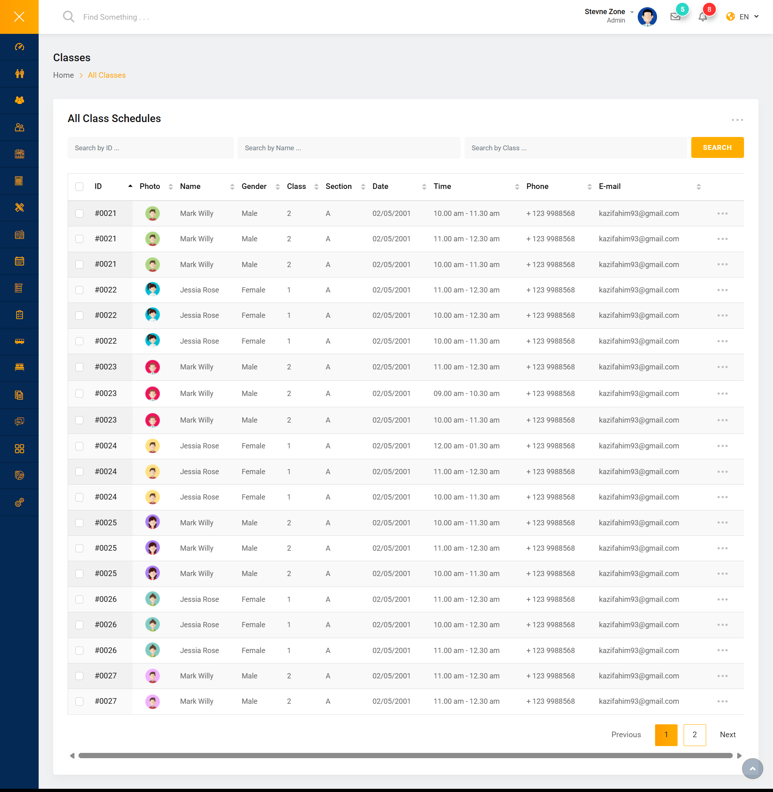Click the horizontal table scrollbar track
Image resolution: width=773 pixels, height=792 pixels.
point(405,755)
